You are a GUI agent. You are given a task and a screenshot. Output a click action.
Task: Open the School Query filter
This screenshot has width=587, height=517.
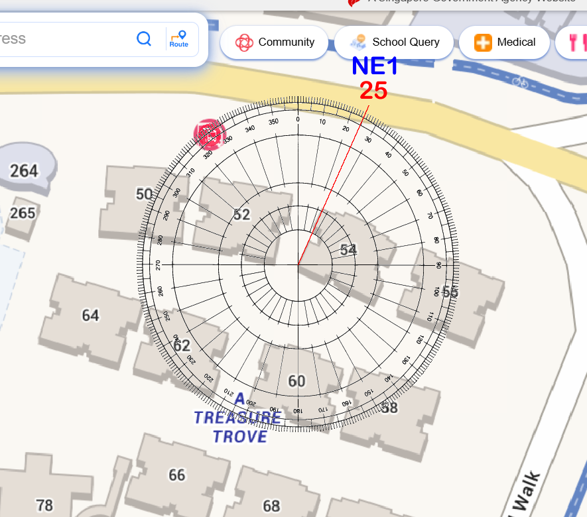point(394,42)
